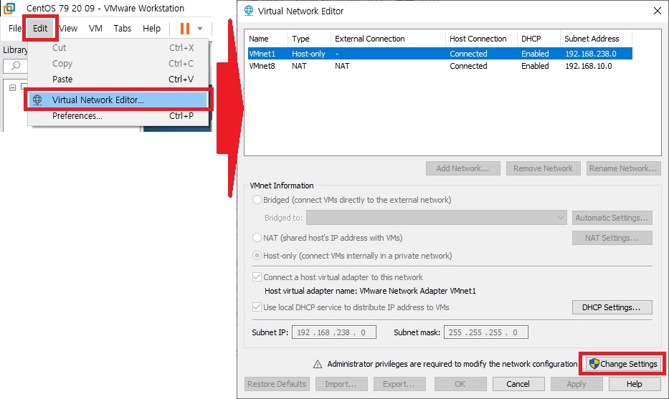Click the External Connection column header
669x399 pixels.
coord(388,39)
